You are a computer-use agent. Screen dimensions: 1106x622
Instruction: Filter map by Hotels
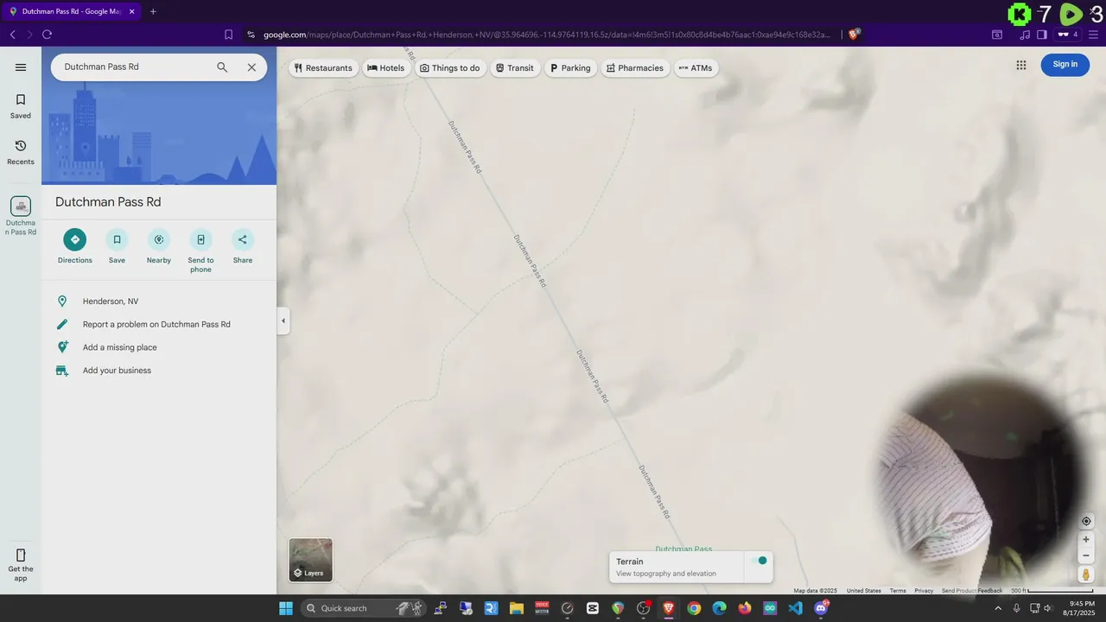coord(385,68)
